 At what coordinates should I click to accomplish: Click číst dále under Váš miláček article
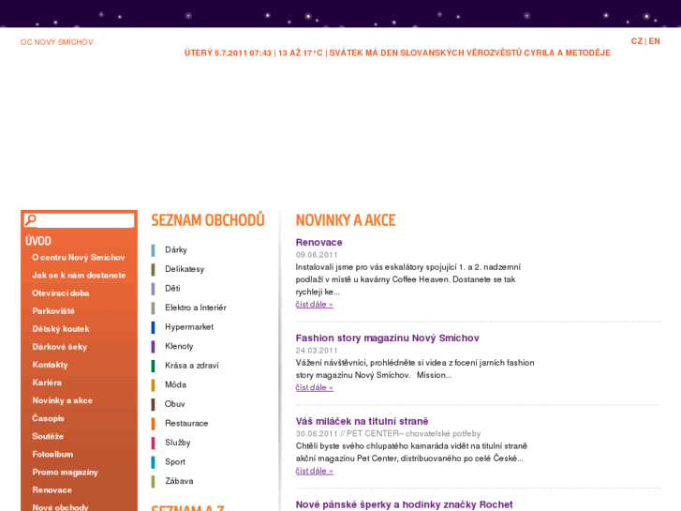(315, 471)
